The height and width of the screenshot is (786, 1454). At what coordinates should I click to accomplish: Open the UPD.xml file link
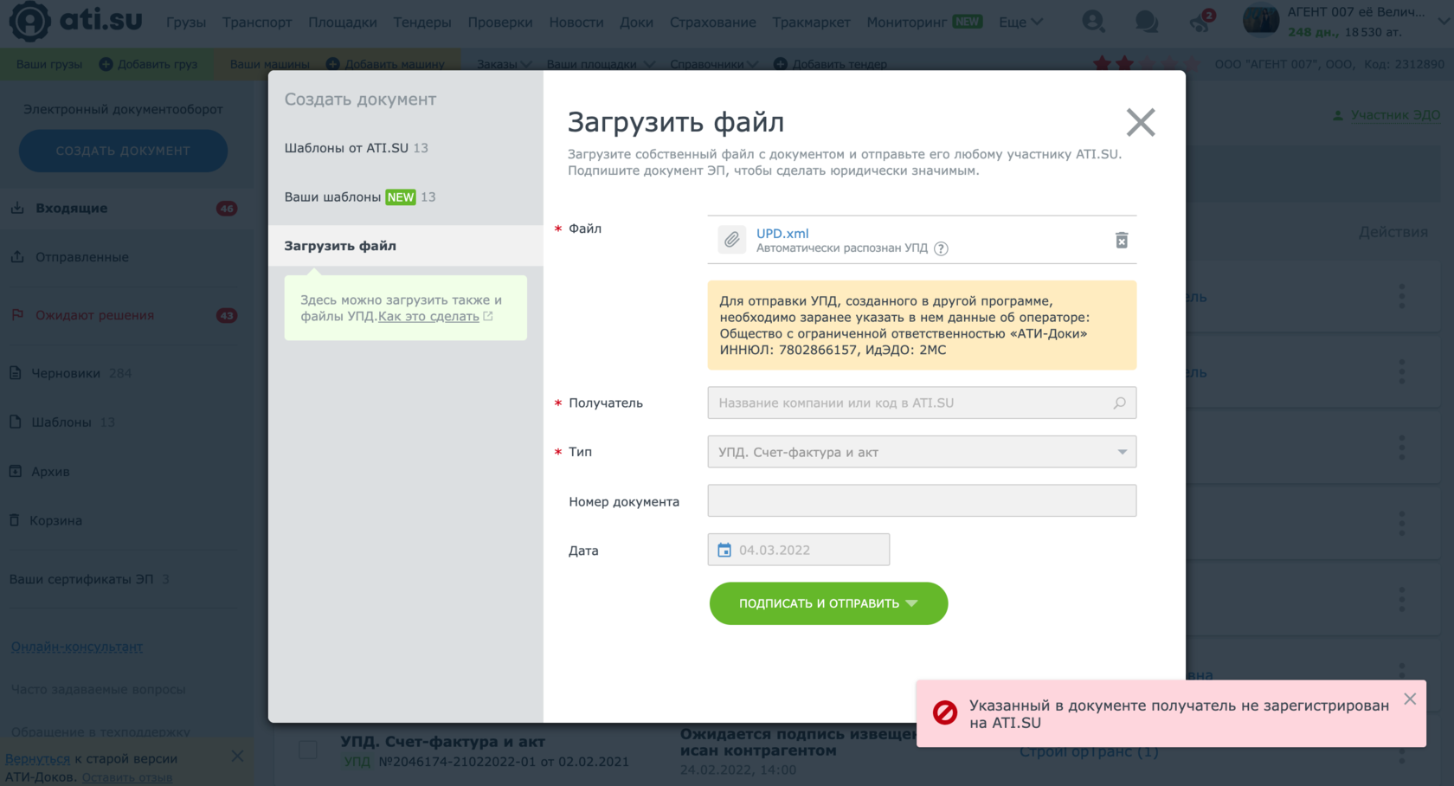click(782, 233)
